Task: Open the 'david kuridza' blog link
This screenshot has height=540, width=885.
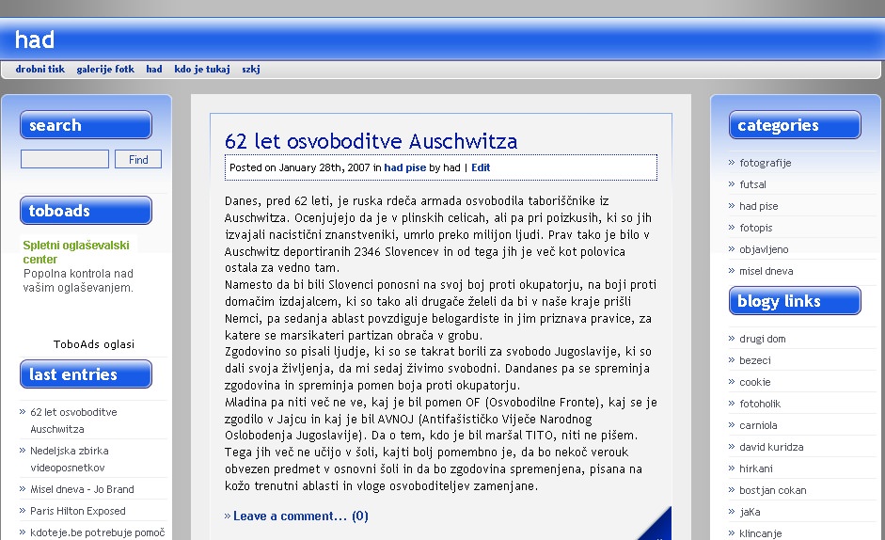Action: [772, 447]
